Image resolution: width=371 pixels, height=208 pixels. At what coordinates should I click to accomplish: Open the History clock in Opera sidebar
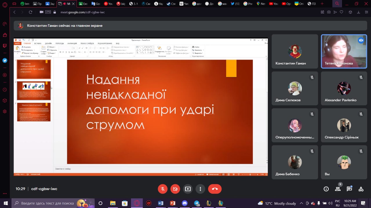[x=5, y=90]
